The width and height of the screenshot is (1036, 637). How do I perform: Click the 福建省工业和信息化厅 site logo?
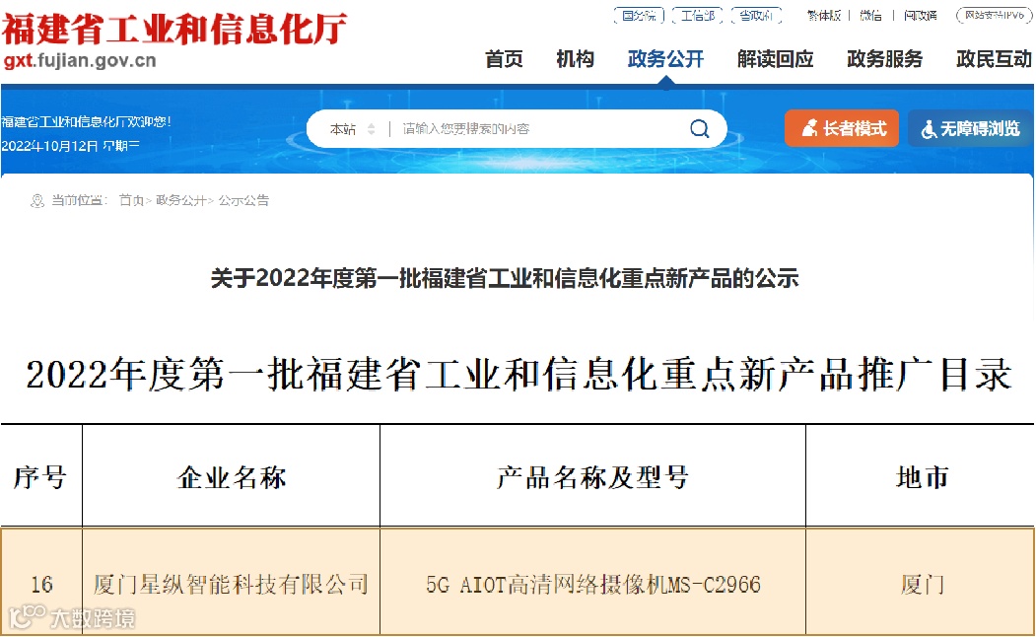173,29
